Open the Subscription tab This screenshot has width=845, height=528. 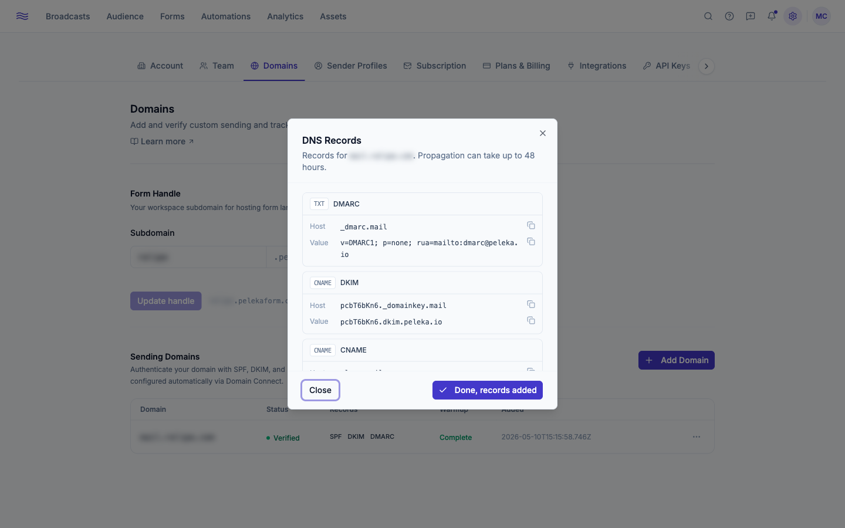[x=435, y=66]
